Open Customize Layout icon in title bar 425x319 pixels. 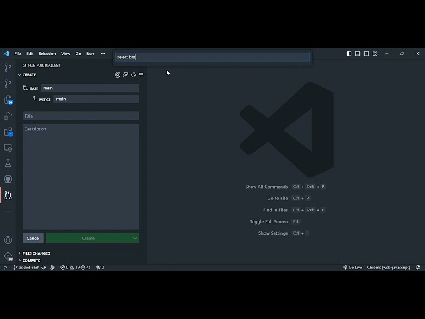click(375, 54)
